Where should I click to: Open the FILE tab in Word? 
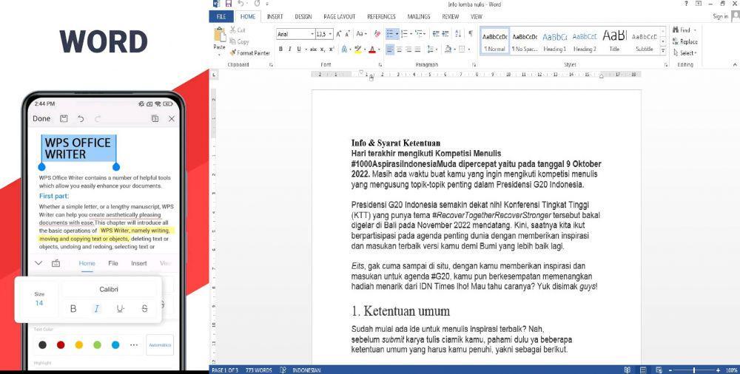tap(221, 16)
